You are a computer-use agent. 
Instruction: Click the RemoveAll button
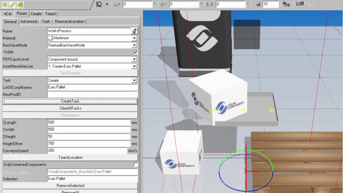point(70,191)
